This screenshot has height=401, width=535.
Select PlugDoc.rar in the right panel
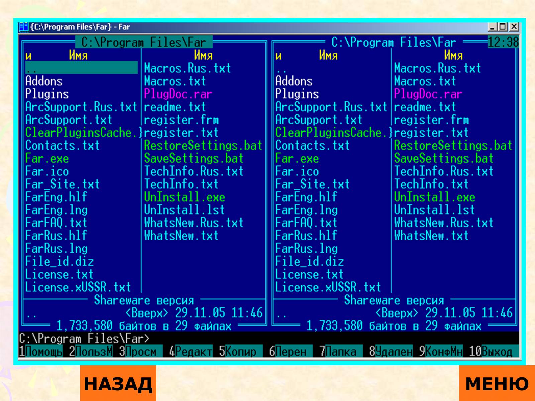[x=428, y=94]
